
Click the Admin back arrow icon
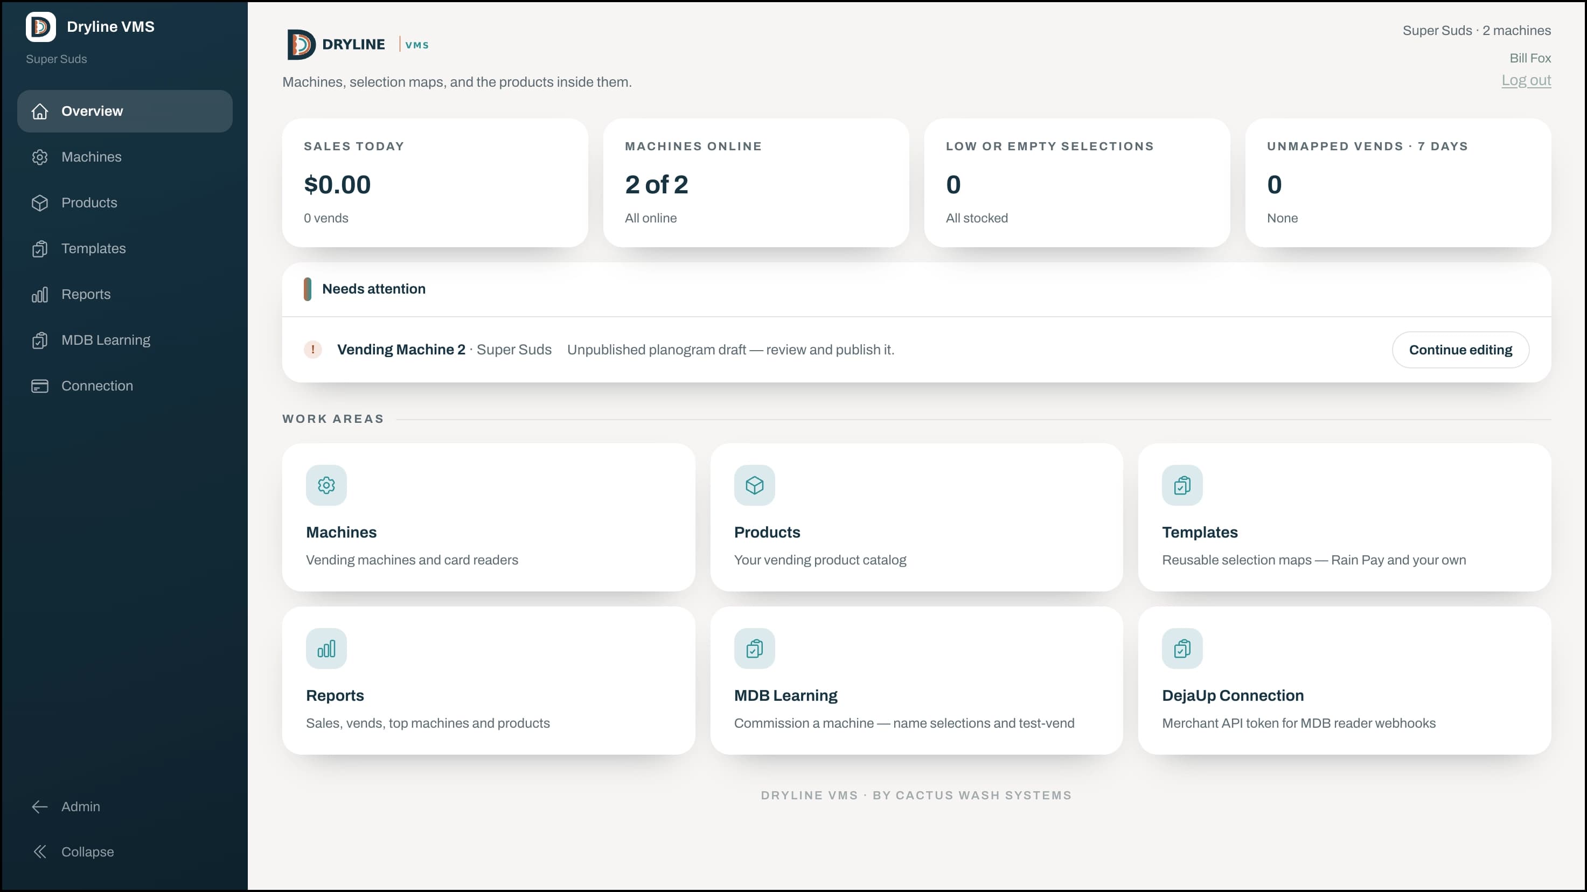[x=40, y=806]
